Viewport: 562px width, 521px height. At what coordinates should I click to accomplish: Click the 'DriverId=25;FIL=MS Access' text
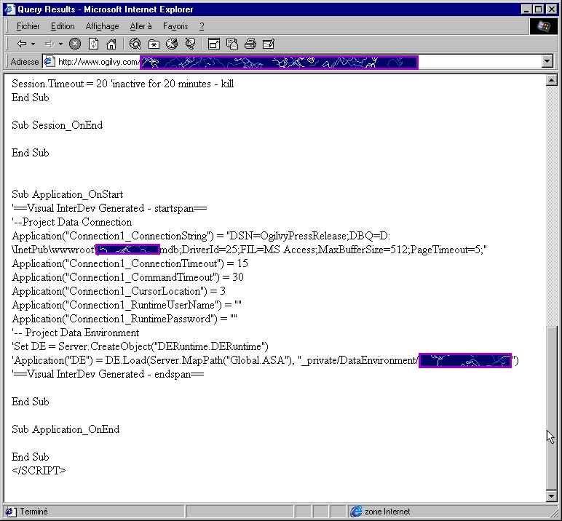pyautogui.click(x=250, y=250)
